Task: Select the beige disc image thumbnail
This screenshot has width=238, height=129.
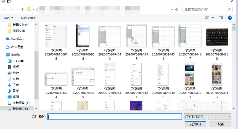Action: [x=83, y=106]
